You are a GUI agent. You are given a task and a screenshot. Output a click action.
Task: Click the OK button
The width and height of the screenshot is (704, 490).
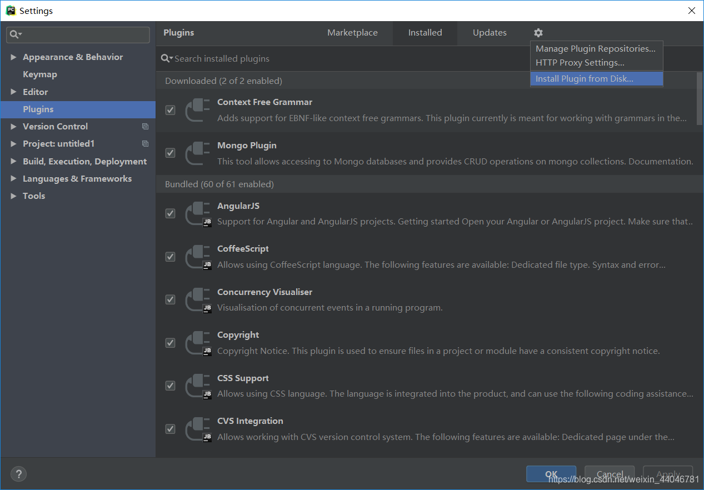point(551,474)
